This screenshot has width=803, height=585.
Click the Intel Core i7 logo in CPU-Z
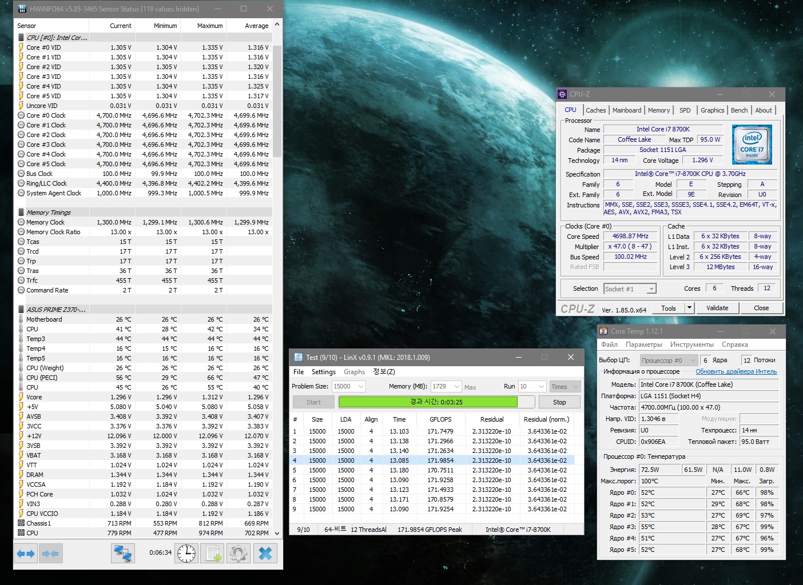click(752, 145)
